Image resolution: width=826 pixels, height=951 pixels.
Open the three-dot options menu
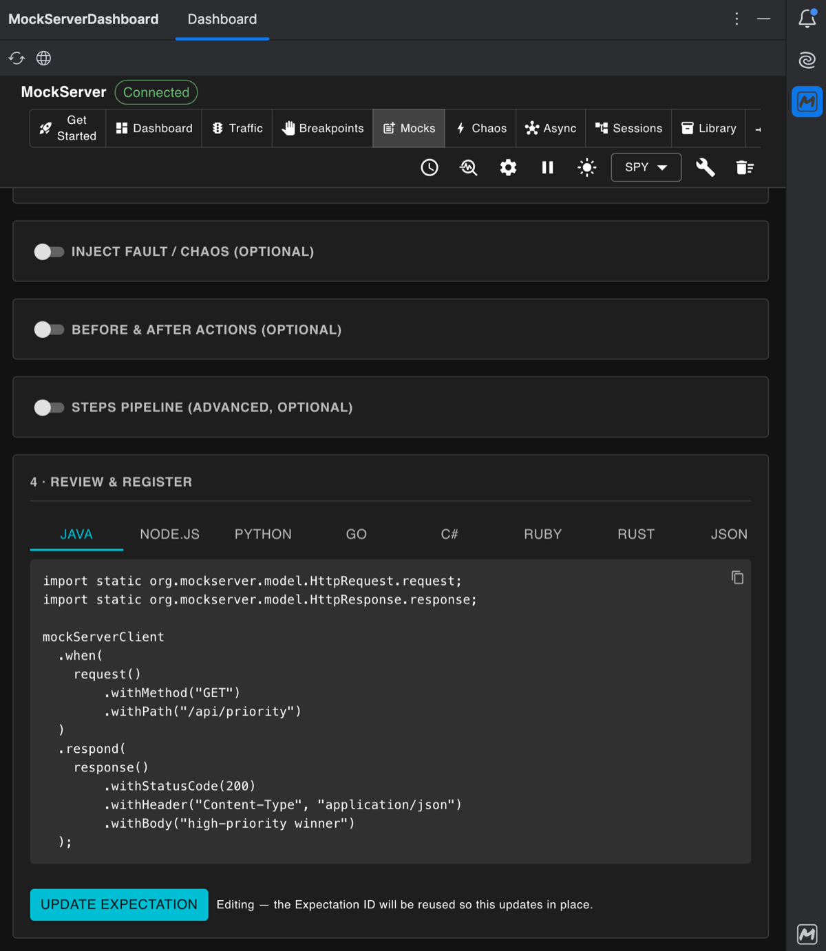click(737, 19)
